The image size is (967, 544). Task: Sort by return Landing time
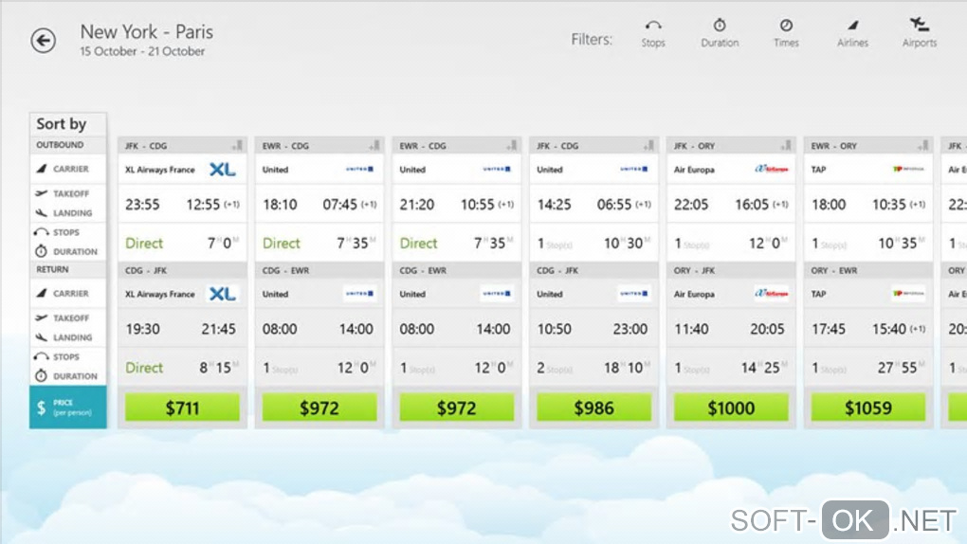click(x=68, y=337)
